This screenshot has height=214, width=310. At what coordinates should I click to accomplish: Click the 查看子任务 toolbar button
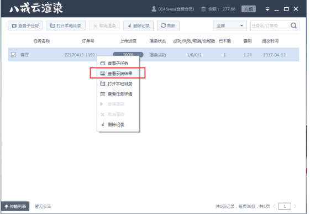25,25
